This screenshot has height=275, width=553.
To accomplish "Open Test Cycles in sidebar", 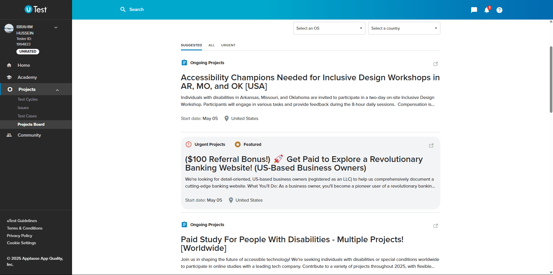I will [28, 99].
